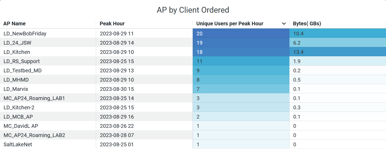
Task: Select the LD_RS_Support AP cell
Action: 21,61
